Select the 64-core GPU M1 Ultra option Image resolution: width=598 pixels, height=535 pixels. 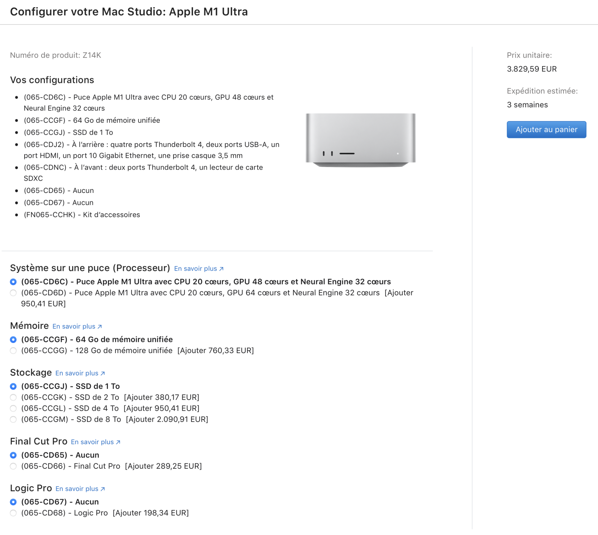tap(13, 293)
